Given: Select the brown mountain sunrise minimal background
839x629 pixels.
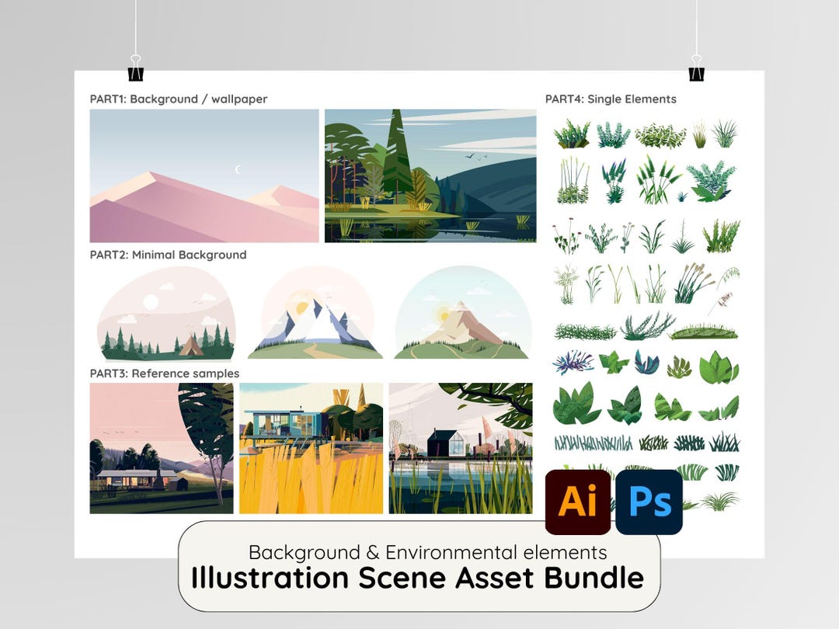Looking at the screenshot, I should [462, 313].
